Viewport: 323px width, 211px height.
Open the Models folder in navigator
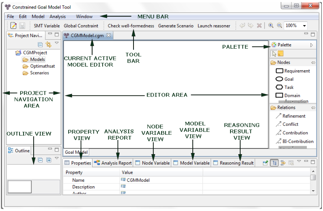[34, 60]
